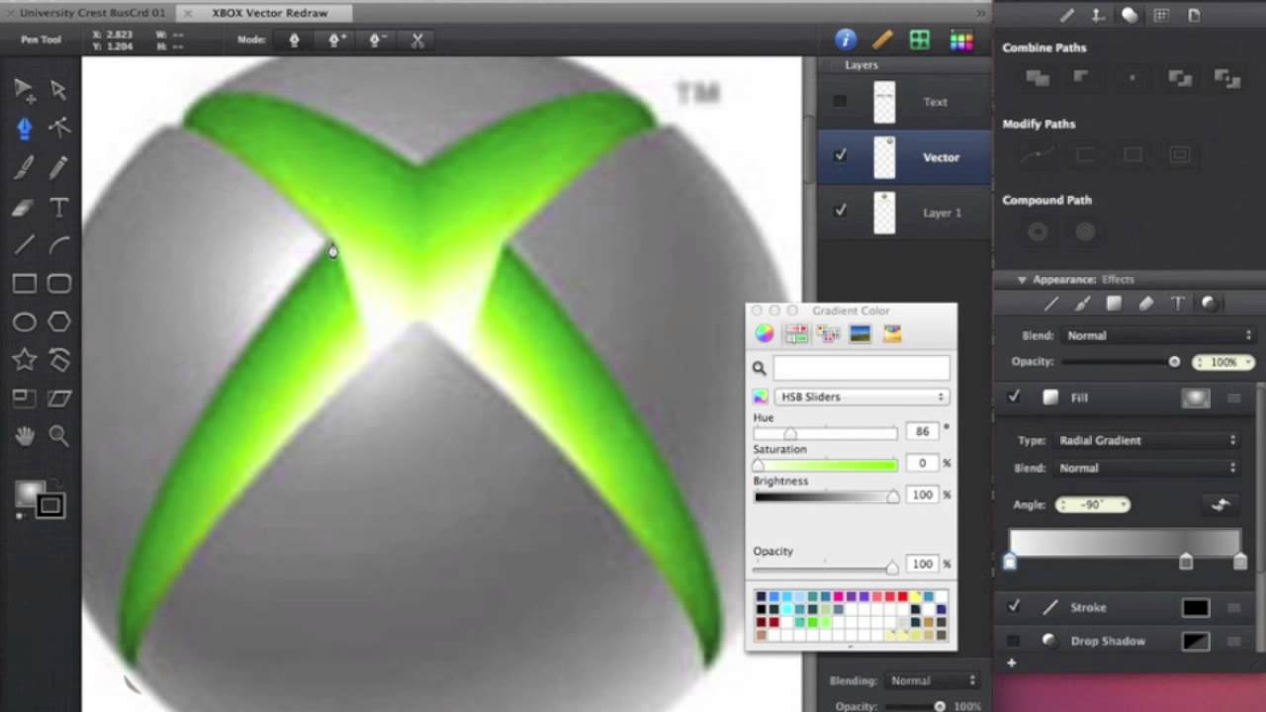The height and width of the screenshot is (712, 1266).
Task: Choose the second pen Mode button
Action: [335, 41]
